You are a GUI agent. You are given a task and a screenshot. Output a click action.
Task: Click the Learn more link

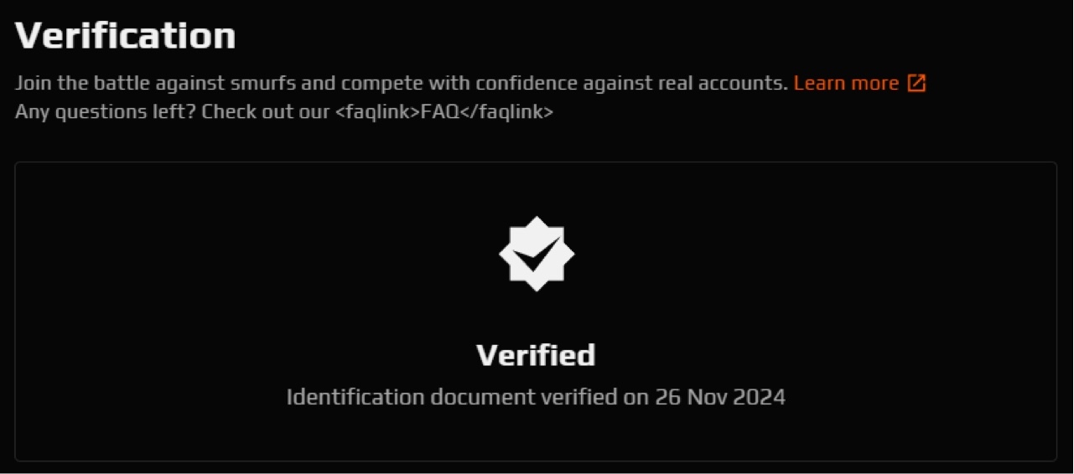(845, 83)
